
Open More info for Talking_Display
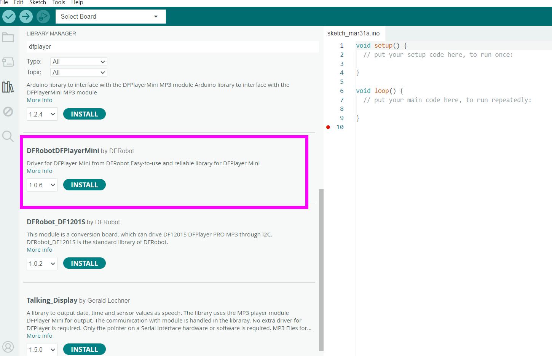click(40, 336)
